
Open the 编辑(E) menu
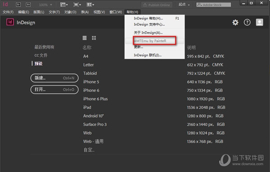(23, 12)
